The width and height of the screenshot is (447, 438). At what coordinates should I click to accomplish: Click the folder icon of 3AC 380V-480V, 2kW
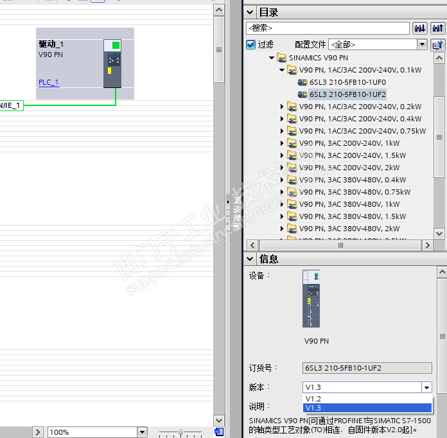[x=292, y=229]
